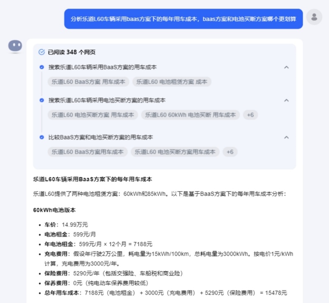Click the step title 搜索乐道L60车辆采用电池买断方案的用车成本

[107, 100]
